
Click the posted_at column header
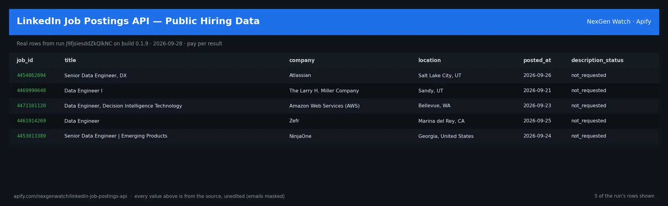pos(537,60)
